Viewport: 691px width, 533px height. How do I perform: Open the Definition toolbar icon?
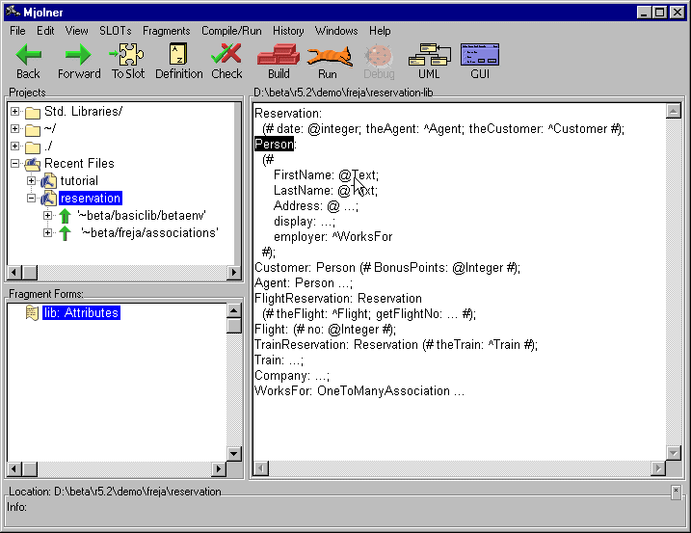point(178,56)
